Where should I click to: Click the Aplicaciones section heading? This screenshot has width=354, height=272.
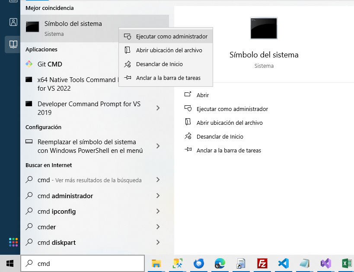coord(41,49)
